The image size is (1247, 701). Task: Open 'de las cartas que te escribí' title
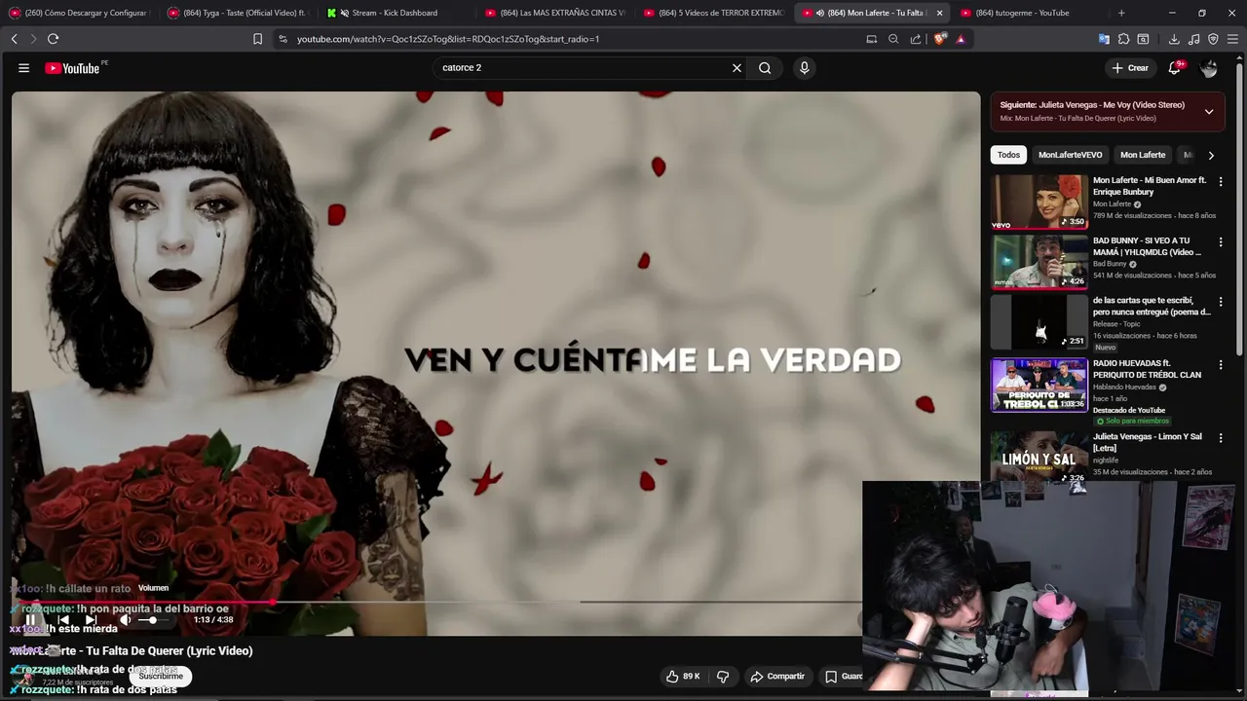(x=1151, y=306)
